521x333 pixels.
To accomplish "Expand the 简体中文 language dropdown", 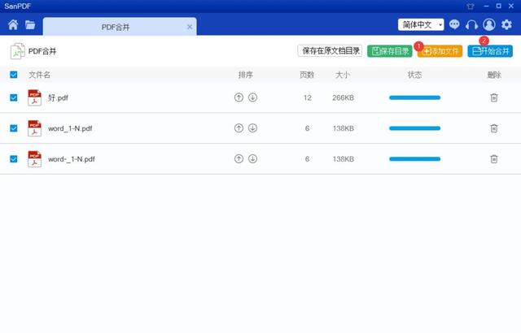I will [421, 24].
